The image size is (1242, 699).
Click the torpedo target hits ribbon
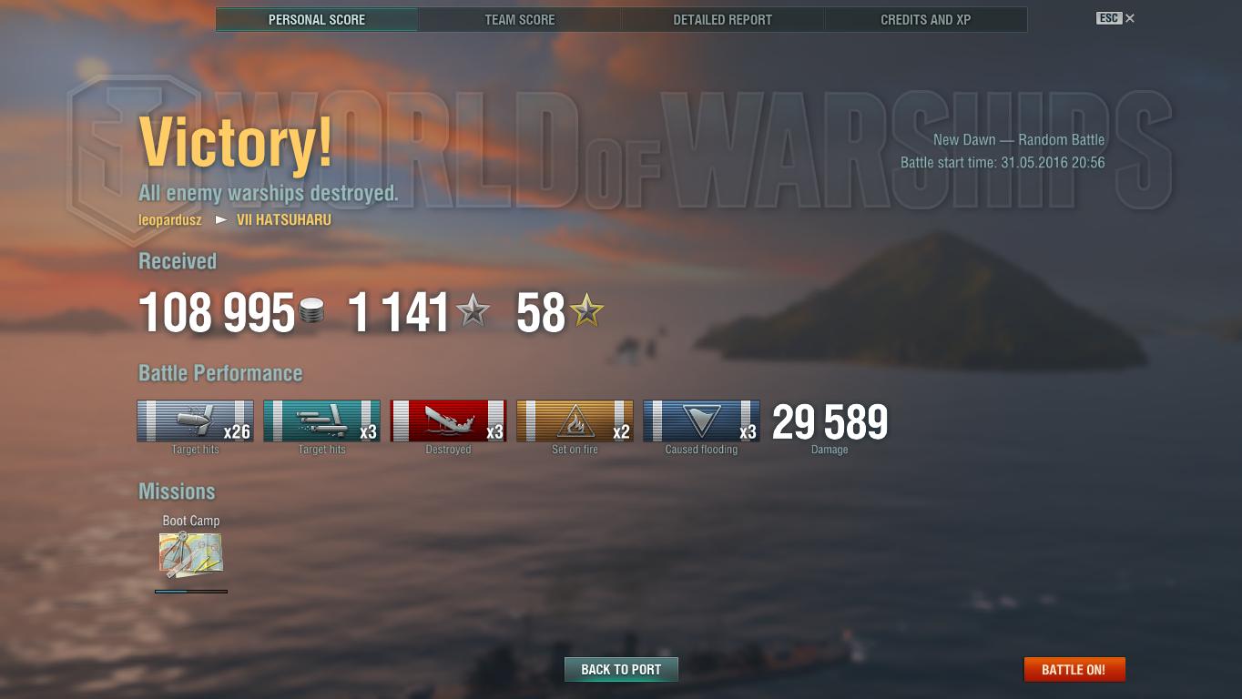[321, 420]
